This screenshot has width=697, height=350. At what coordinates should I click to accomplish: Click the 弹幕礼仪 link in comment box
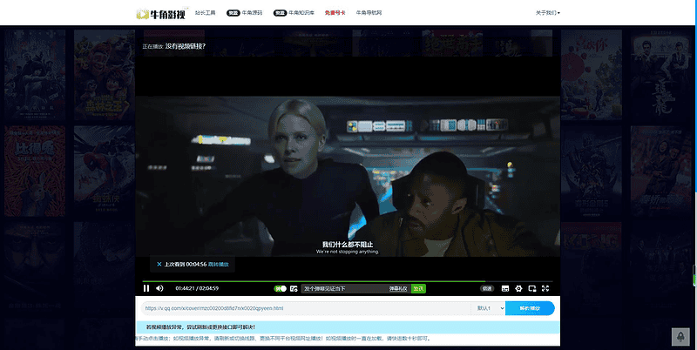click(398, 289)
